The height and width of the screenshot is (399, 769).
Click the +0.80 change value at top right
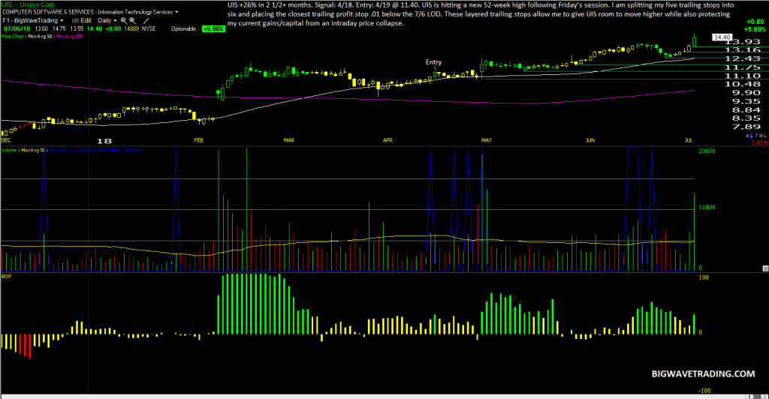[755, 22]
